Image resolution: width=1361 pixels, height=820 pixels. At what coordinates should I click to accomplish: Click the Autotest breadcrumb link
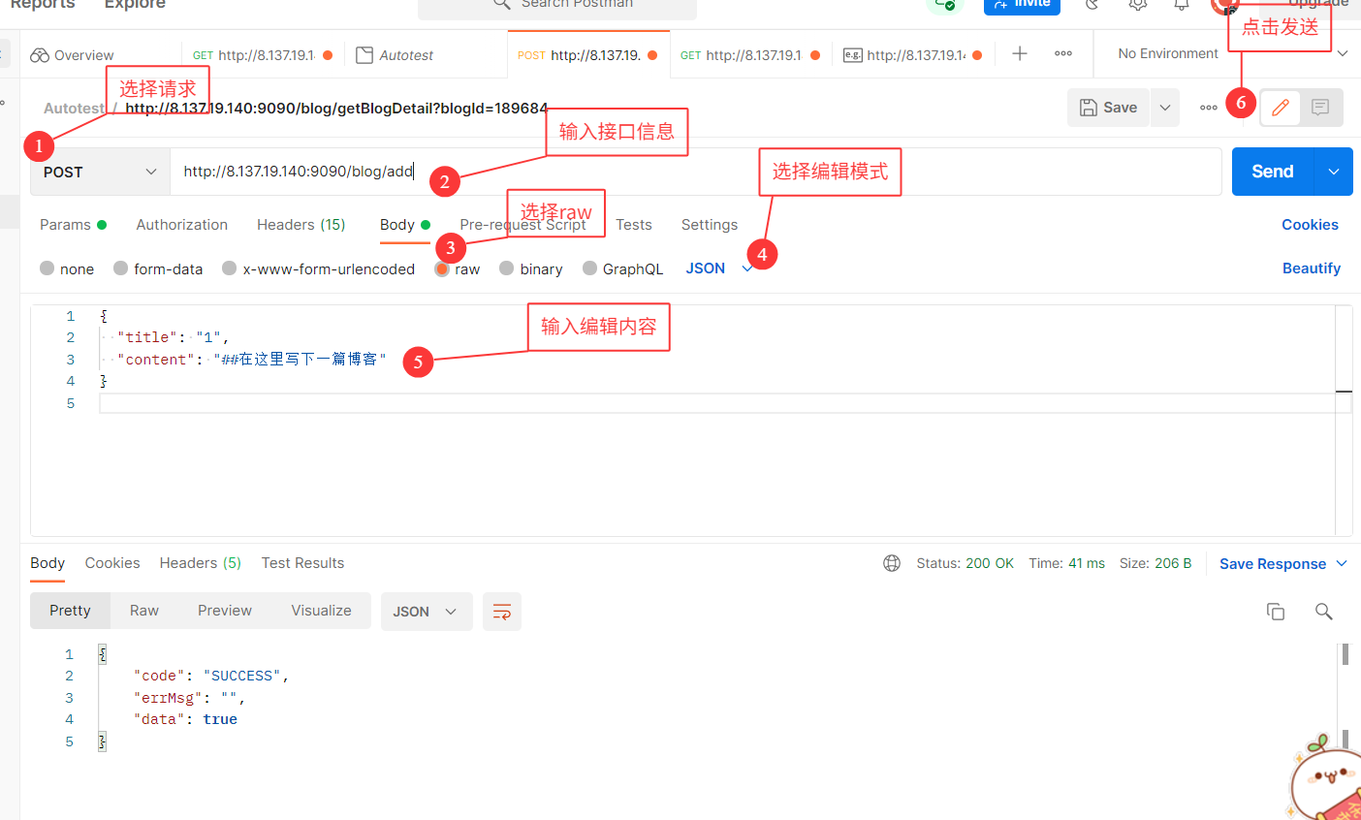pos(74,109)
